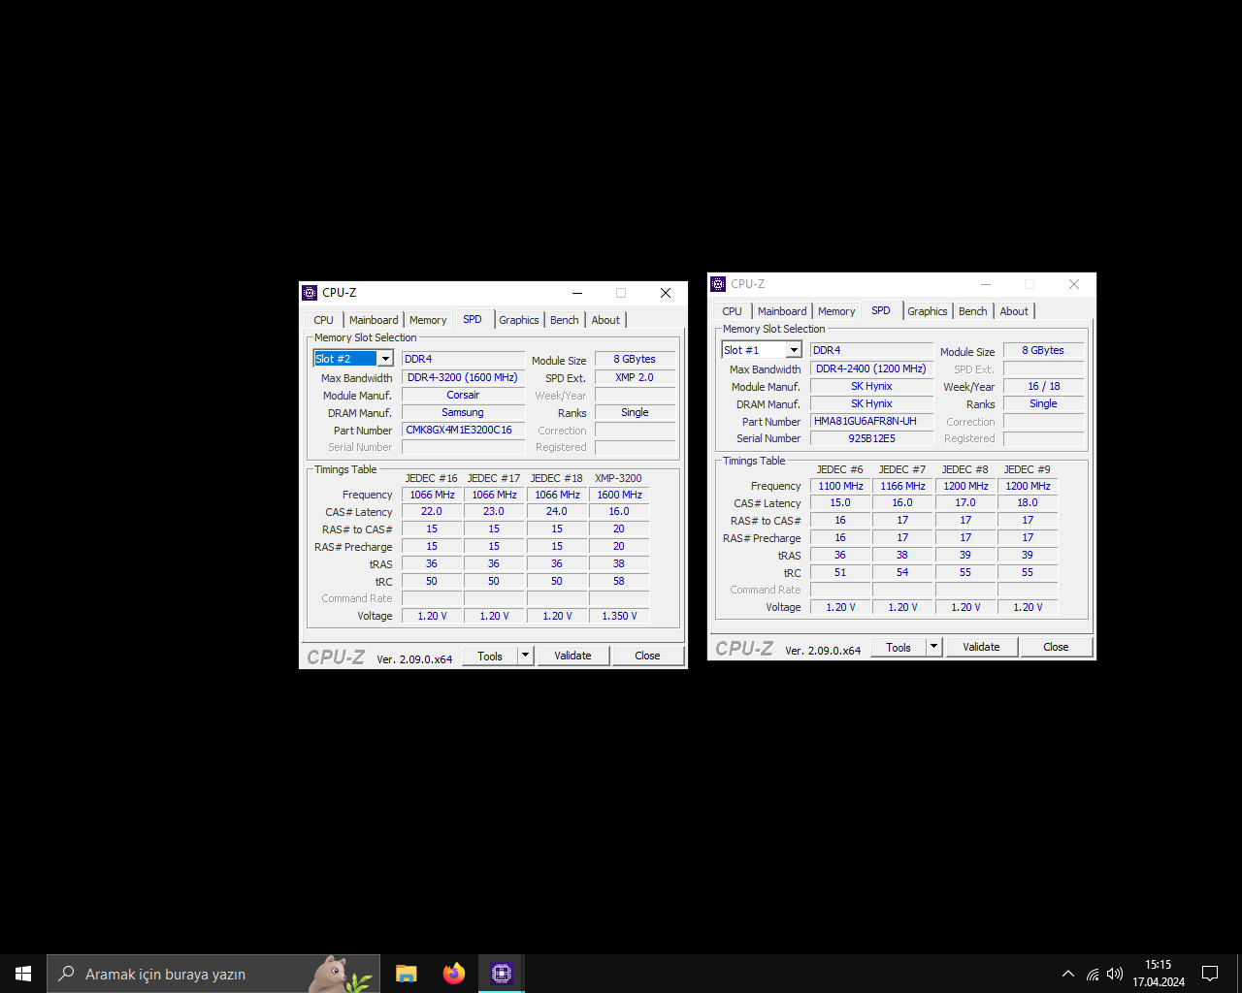Click the part number 'CMK8GX4M1E3200C16'
The width and height of the screenshot is (1242, 993).
tap(463, 430)
